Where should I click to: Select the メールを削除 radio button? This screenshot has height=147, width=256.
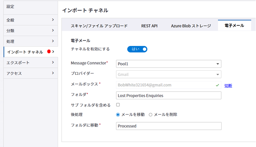pos(150,114)
